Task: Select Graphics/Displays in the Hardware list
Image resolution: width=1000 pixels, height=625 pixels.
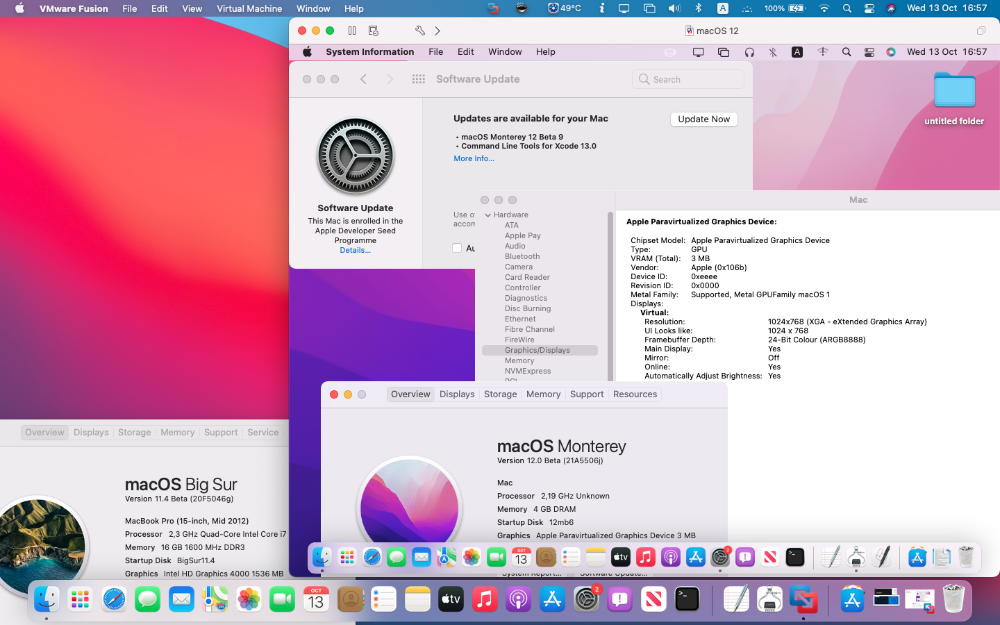Action: (x=540, y=351)
